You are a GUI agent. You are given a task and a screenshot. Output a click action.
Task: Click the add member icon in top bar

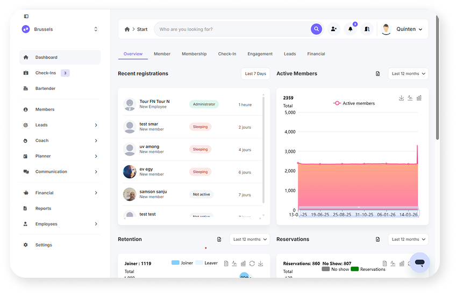[333, 29]
